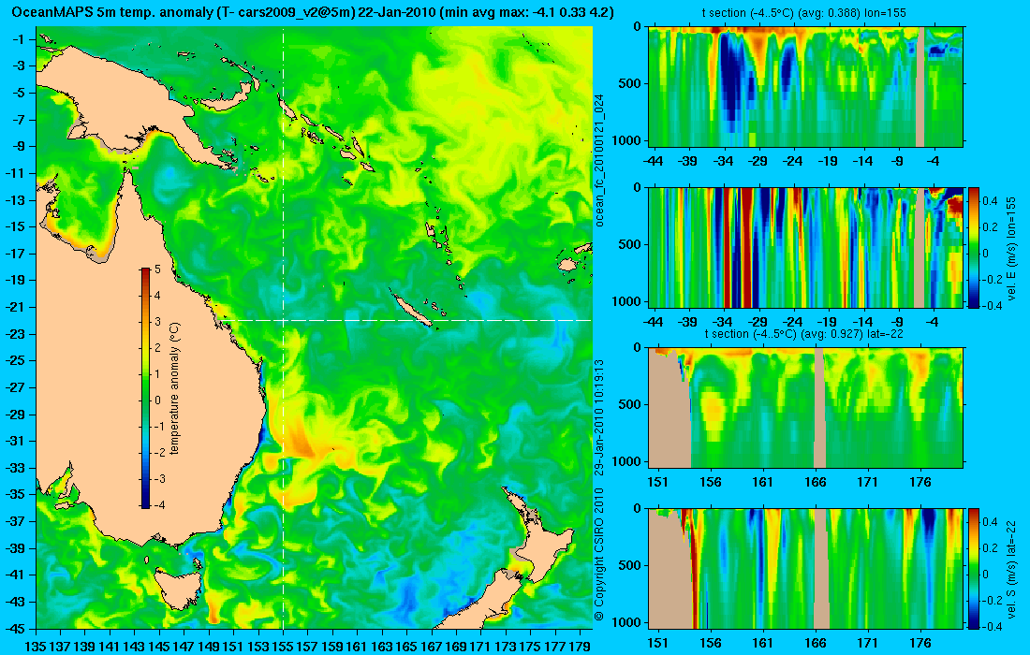1030x655 pixels.
Task: Open the t section lon=155 plot panel
Action: click(806, 87)
